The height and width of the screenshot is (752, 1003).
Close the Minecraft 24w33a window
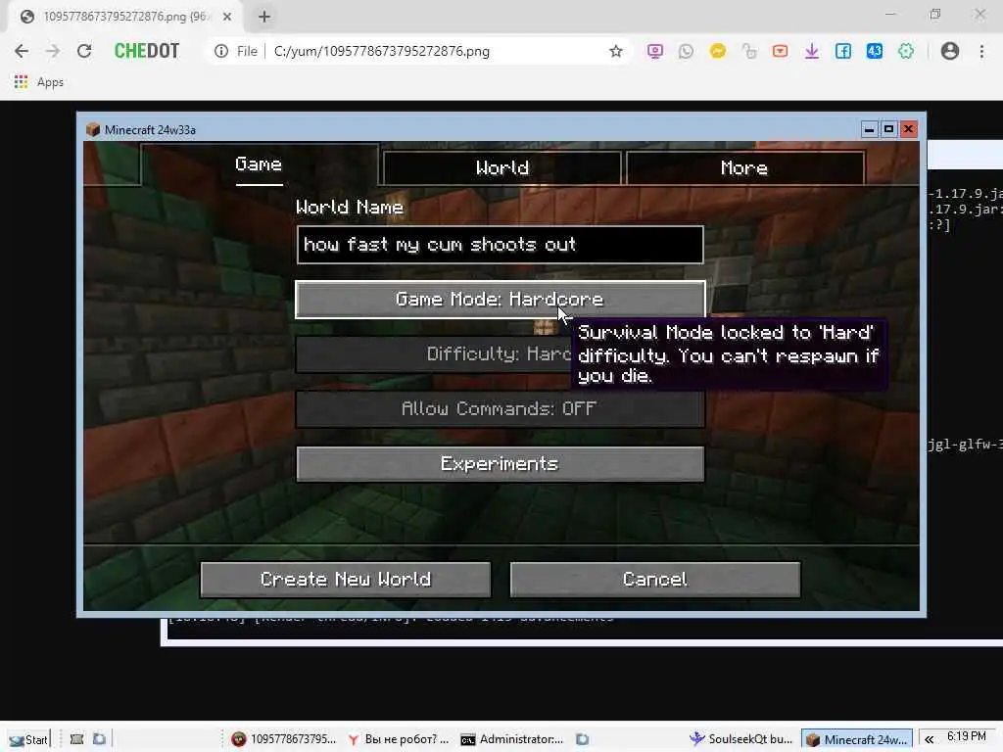pyautogui.click(x=908, y=129)
